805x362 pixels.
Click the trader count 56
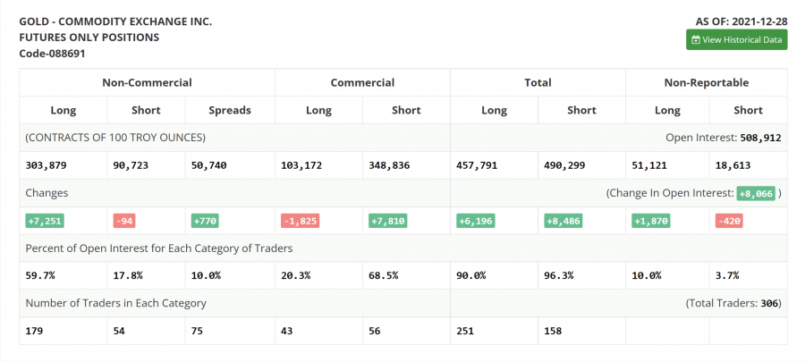click(374, 331)
